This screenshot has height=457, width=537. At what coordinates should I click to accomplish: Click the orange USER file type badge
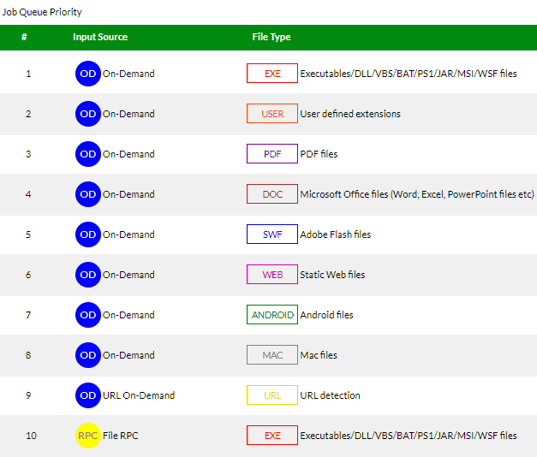click(272, 113)
